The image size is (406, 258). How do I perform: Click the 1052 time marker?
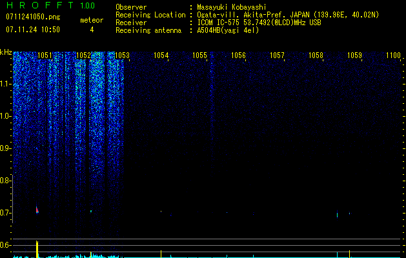[84, 55]
